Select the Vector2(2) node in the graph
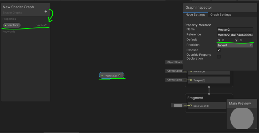 (112, 76)
